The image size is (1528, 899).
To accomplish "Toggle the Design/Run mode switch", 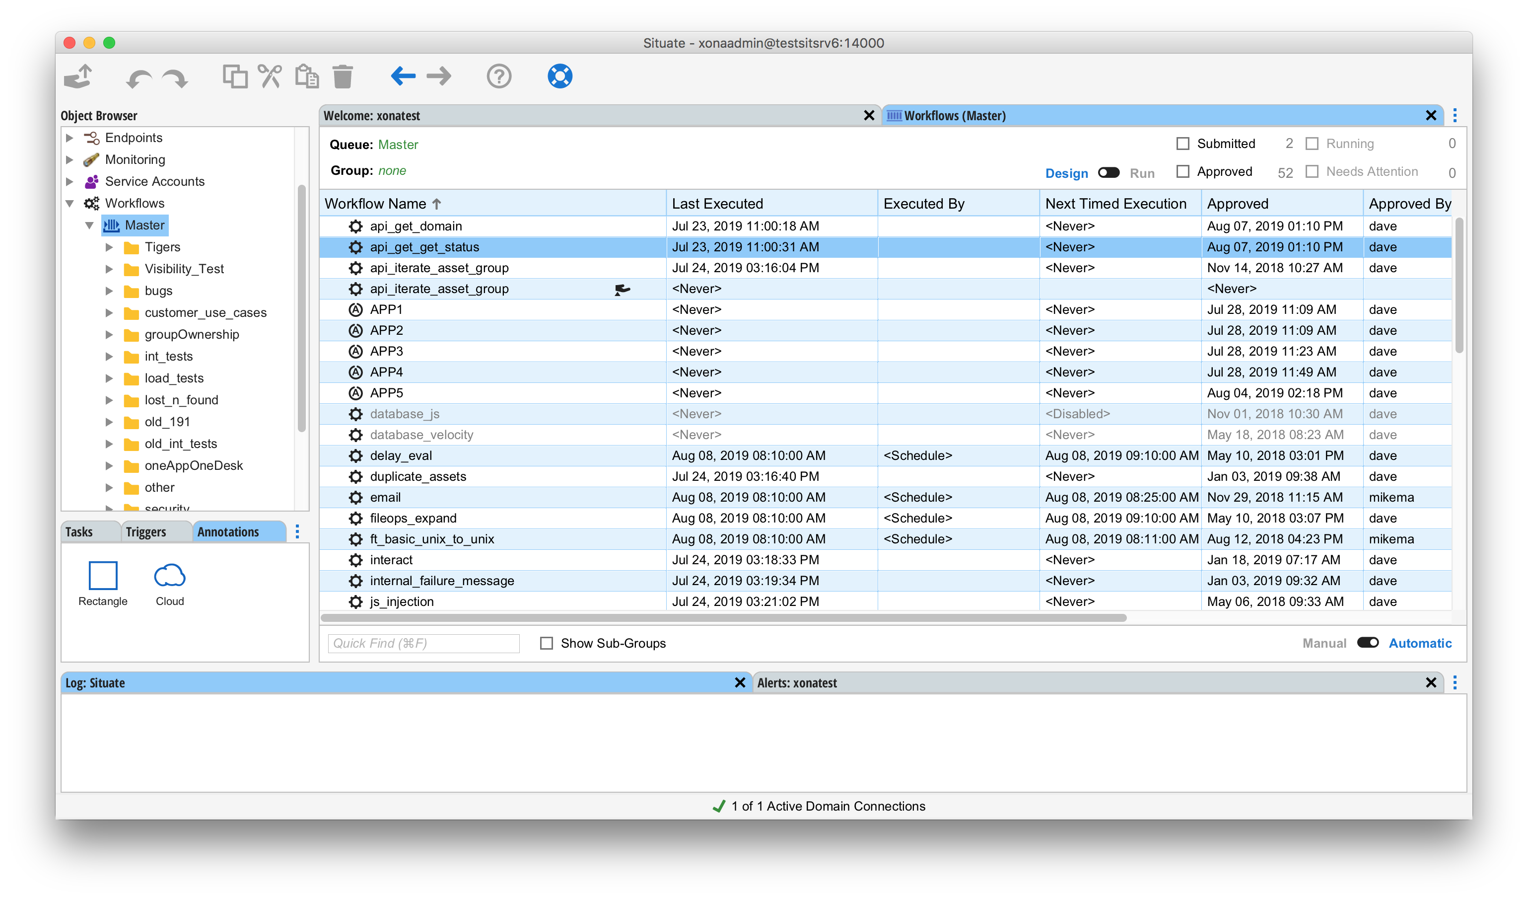I will (x=1109, y=173).
